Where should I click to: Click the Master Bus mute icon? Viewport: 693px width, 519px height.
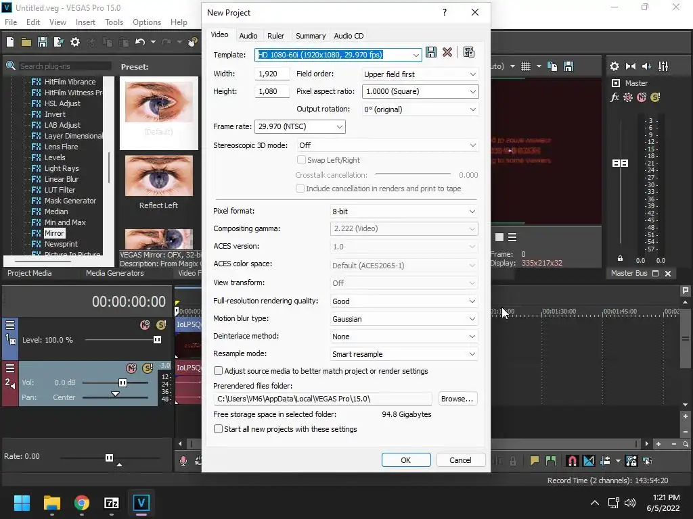click(x=642, y=97)
